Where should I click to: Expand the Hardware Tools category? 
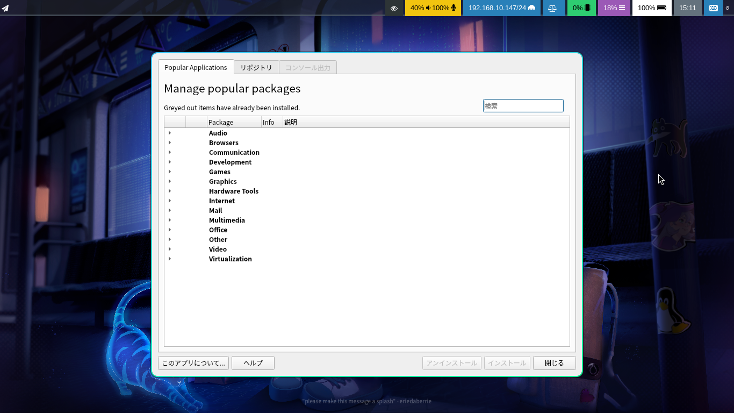169,191
